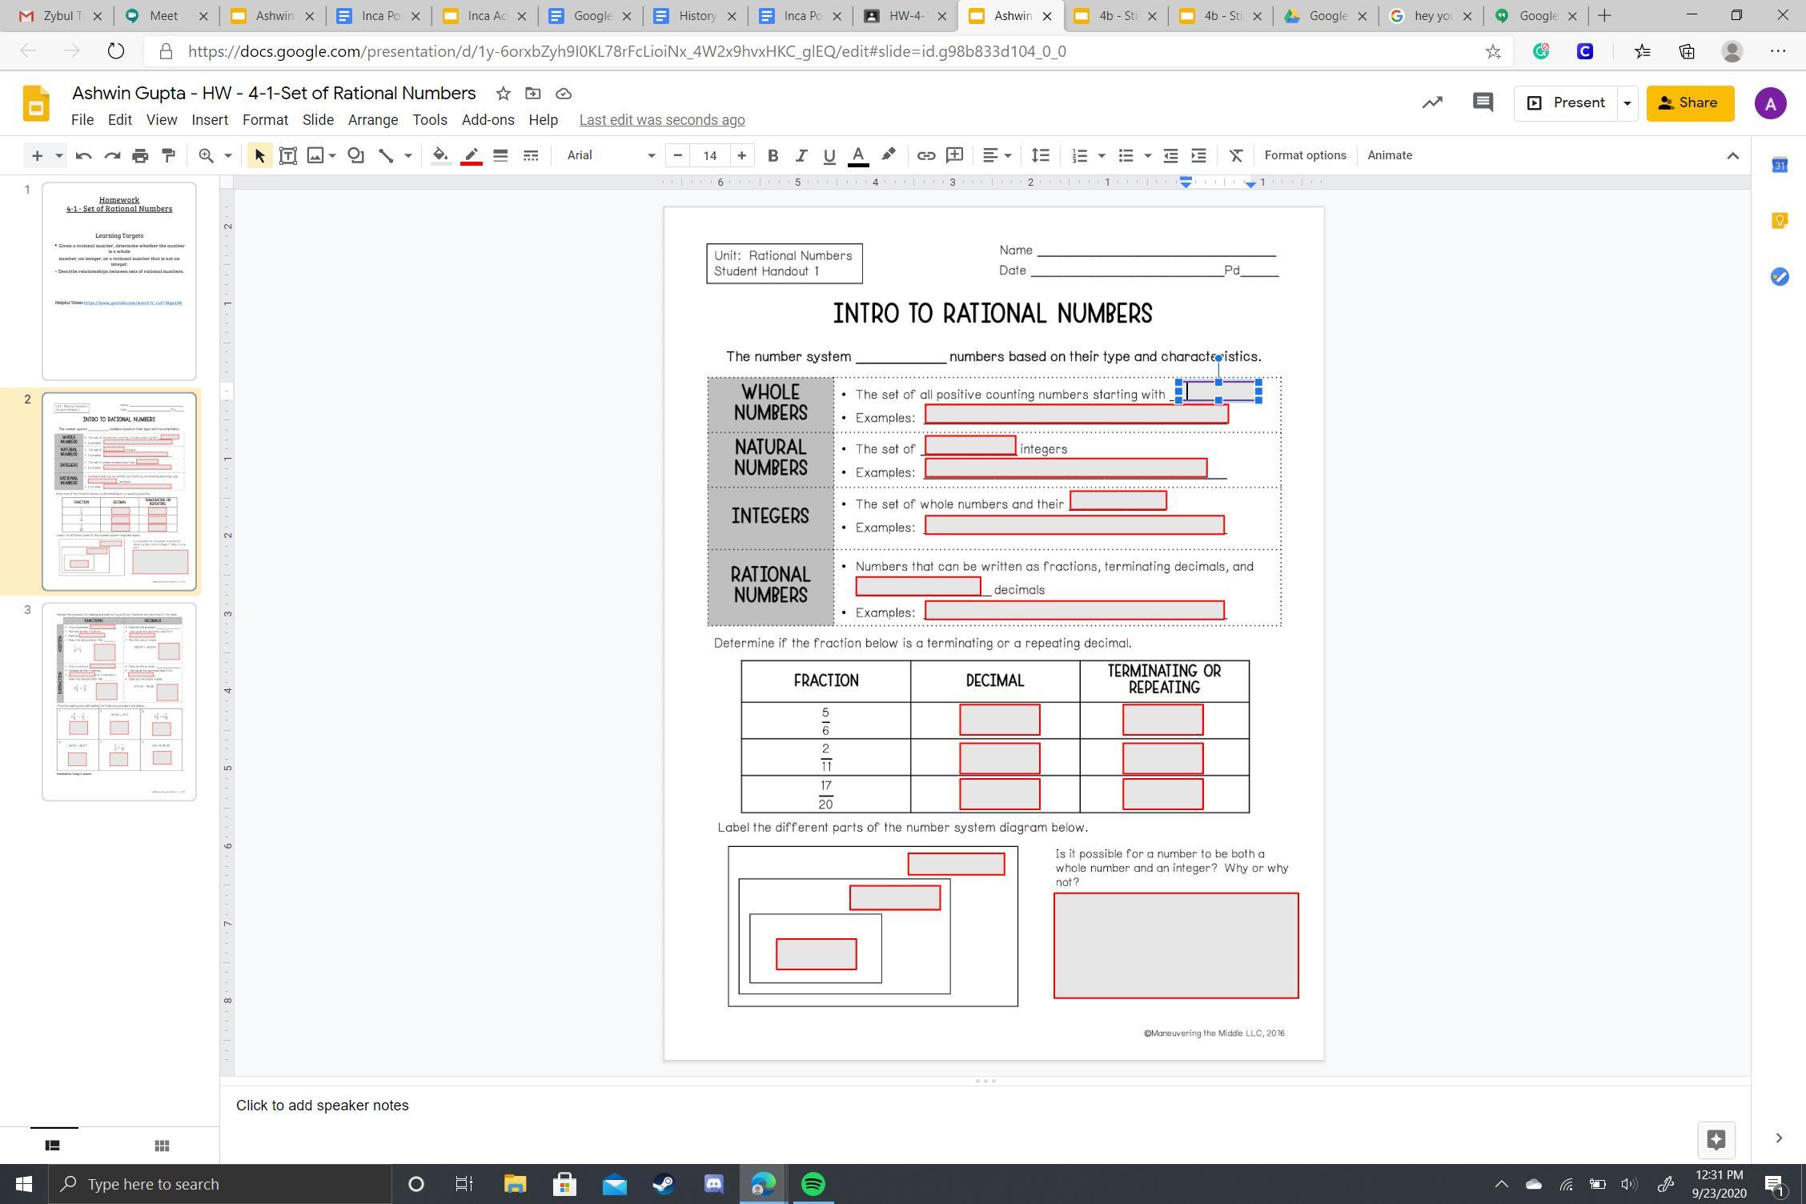Click the Highlight color icon
This screenshot has height=1204, width=1806.
[889, 155]
